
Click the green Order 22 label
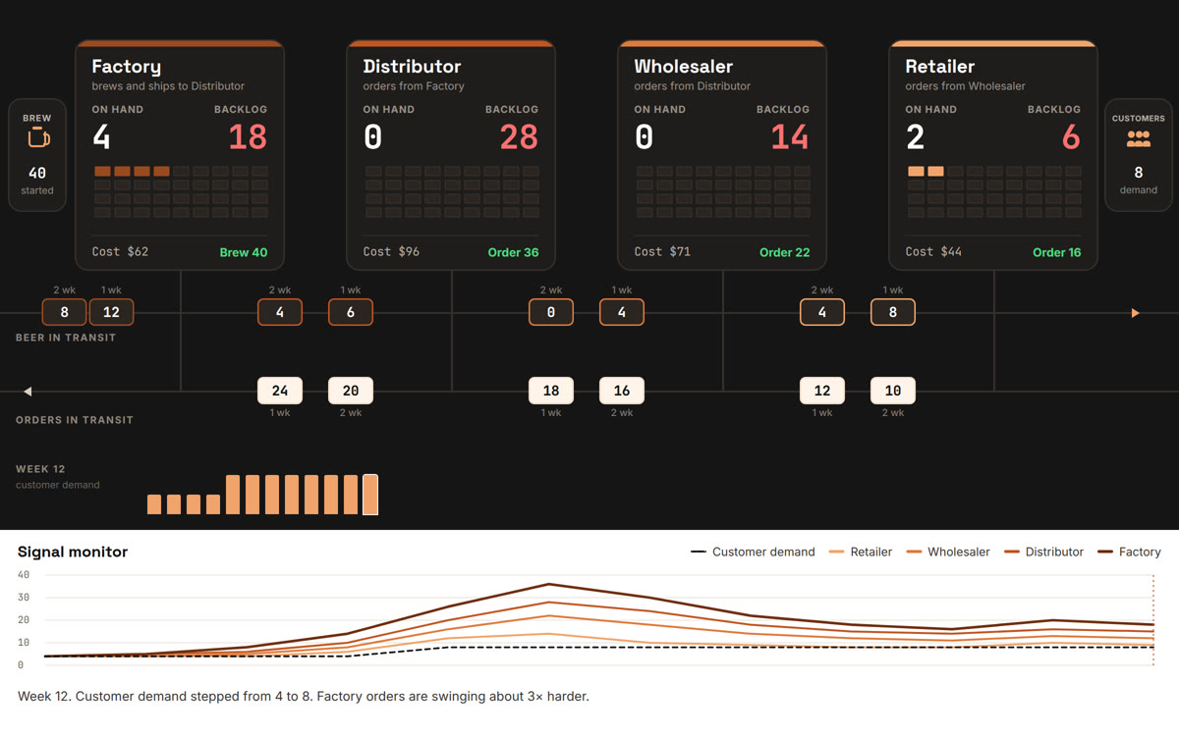pos(784,252)
